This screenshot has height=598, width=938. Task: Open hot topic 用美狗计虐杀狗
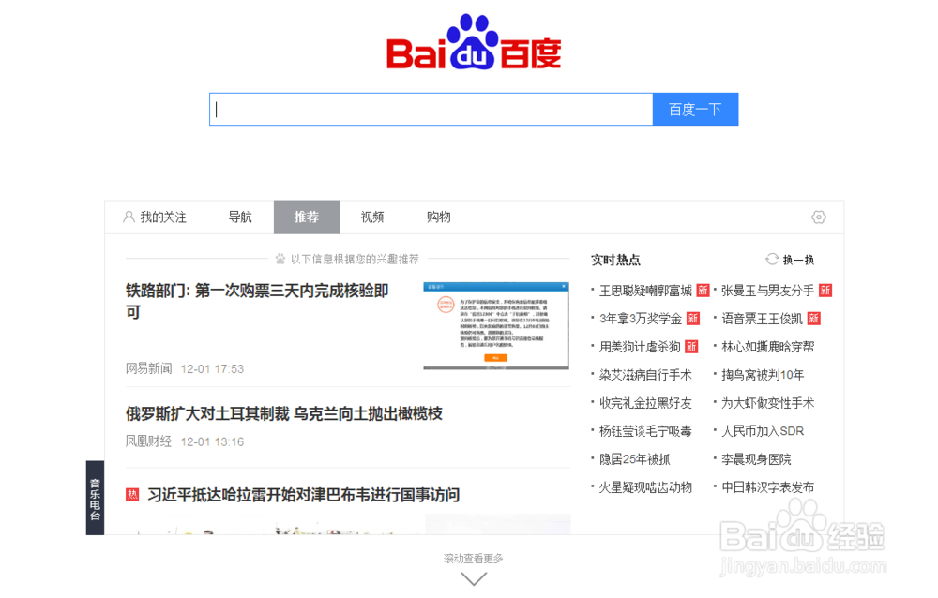[640, 347]
